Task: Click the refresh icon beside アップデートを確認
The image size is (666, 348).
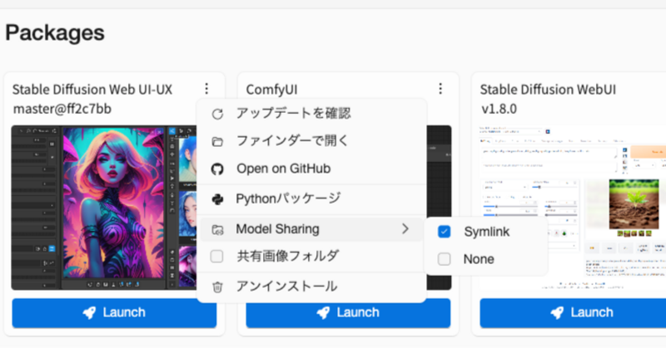Action: [x=217, y=114]
